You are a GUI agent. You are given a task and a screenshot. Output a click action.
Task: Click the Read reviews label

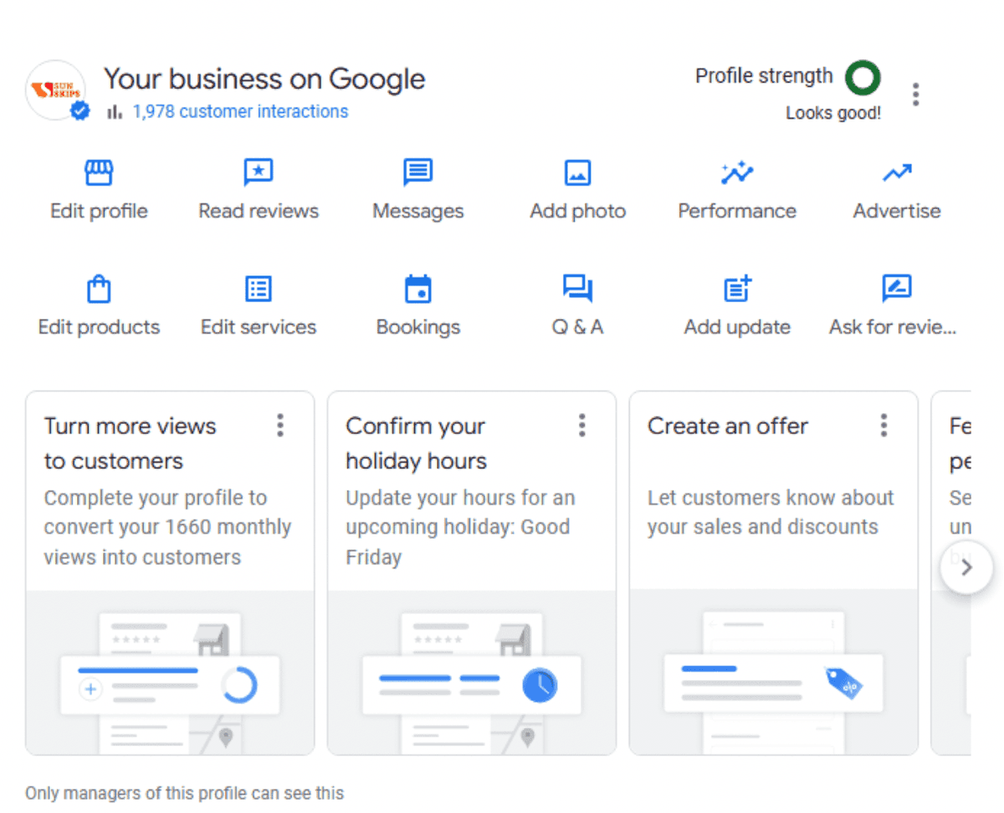(259, 211)
